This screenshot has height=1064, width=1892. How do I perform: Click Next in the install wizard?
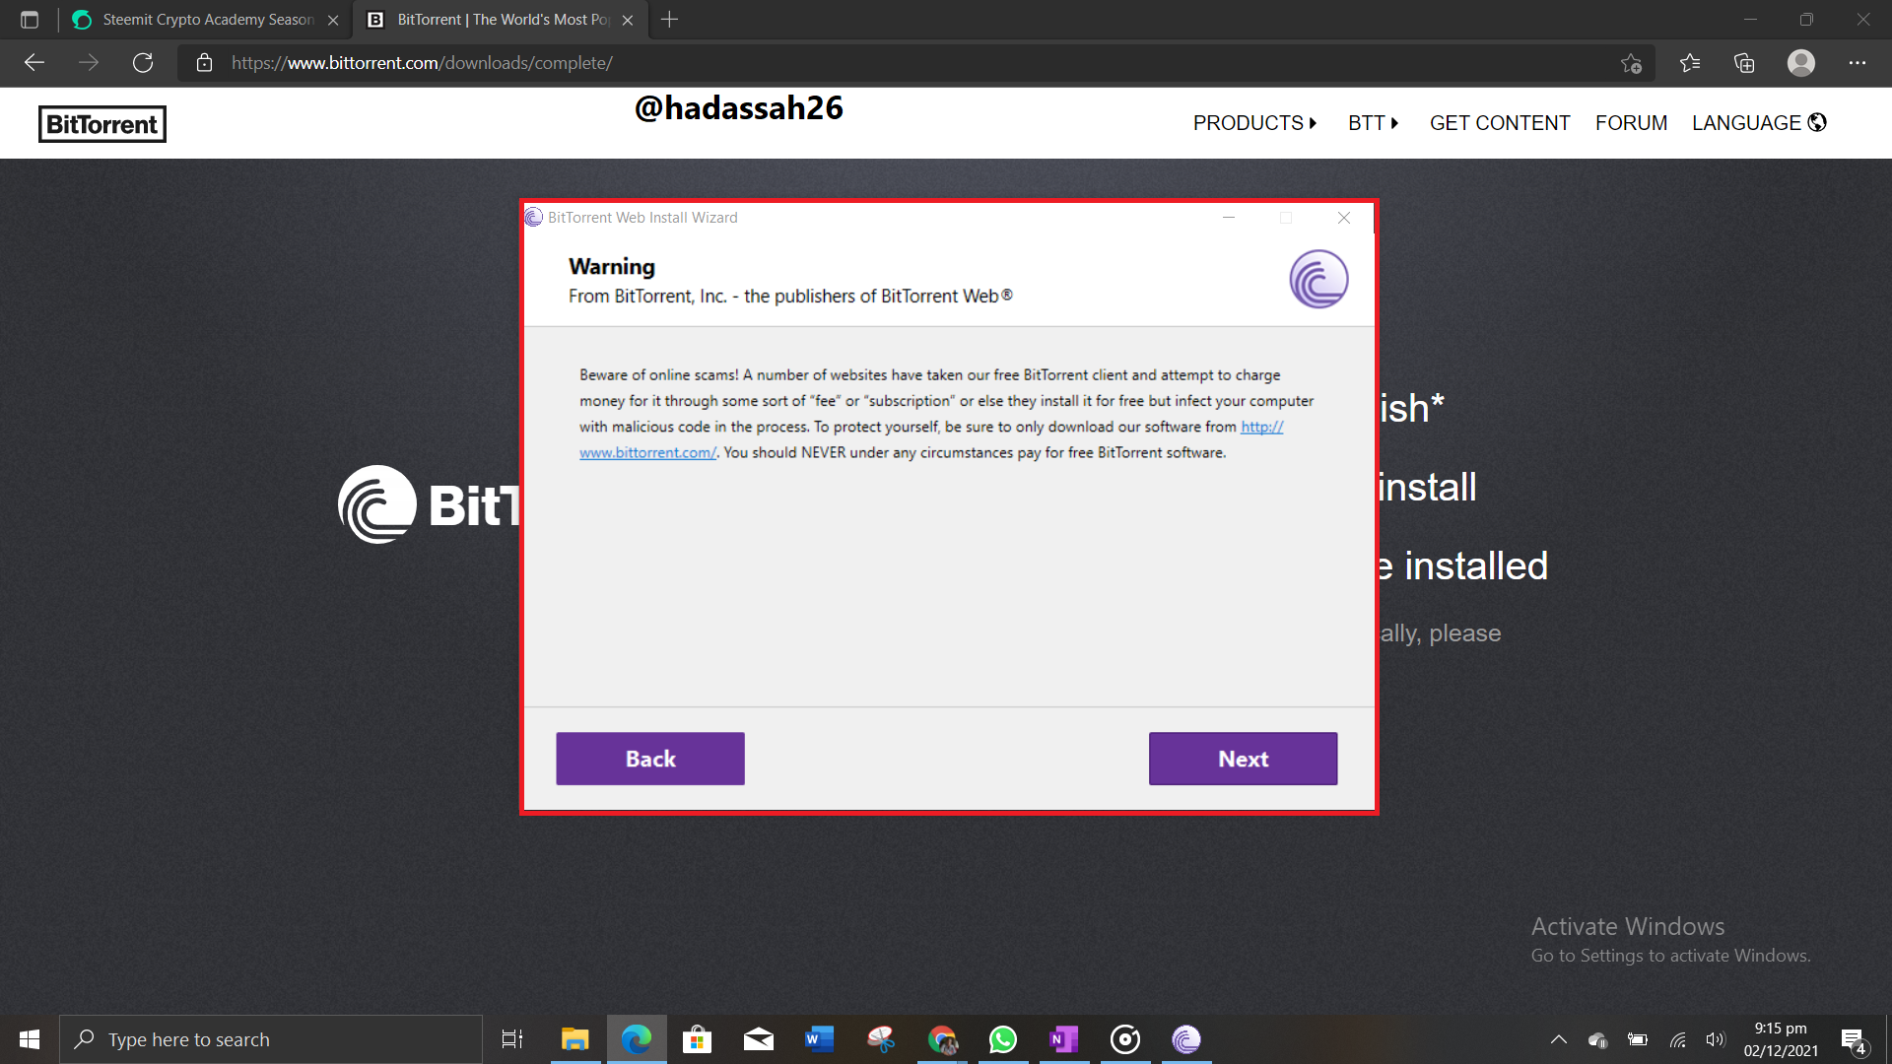pos(1243,759)
